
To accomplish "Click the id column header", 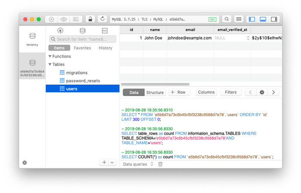I will pyautogui.click(x=131, y=30).
